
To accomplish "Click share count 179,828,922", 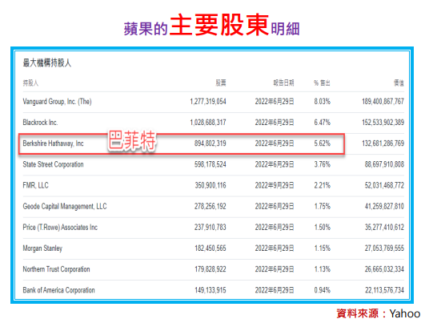I will [210, 269].
